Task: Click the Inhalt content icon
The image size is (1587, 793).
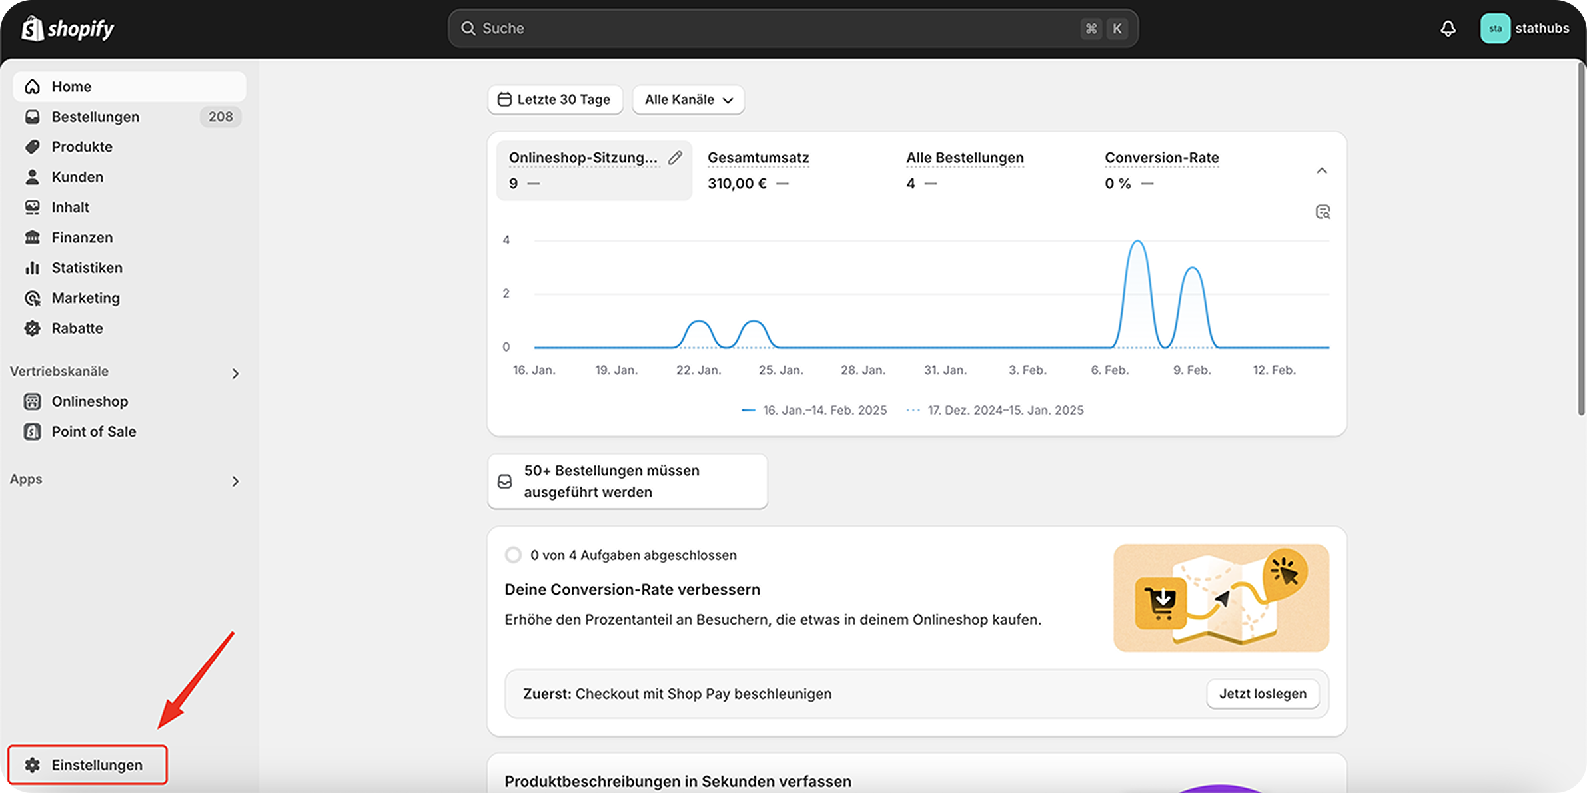Action: pyautogui.click(x=32, y=207)
